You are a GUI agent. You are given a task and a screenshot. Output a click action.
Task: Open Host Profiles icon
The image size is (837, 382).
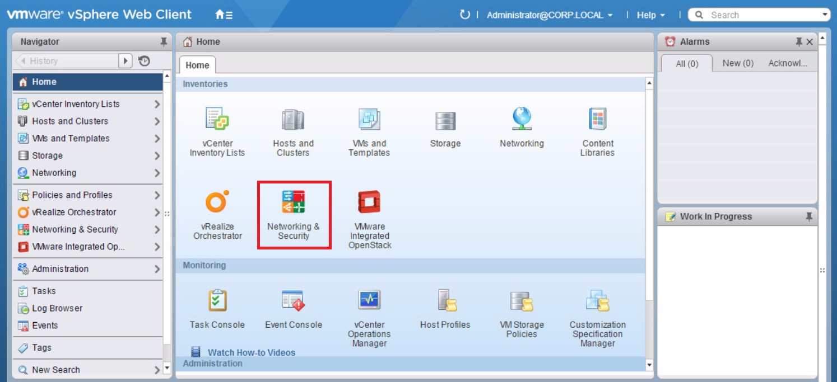pos(447,300)
